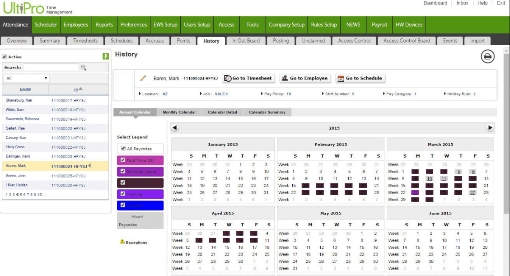Click the search magnifier icon
Screen dimensions: 510x276
tap(84, 68)
